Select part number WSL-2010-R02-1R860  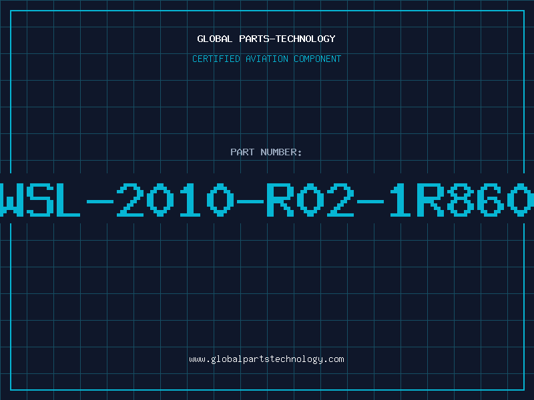coord(267,199)
